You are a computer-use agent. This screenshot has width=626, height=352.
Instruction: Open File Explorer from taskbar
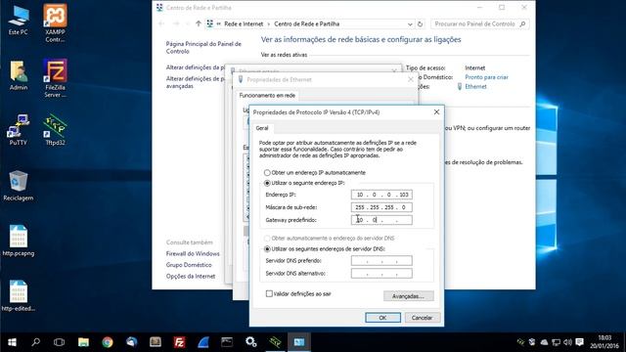(83, 342)
